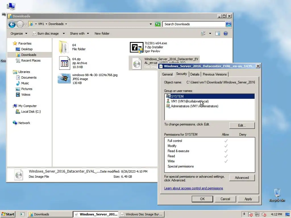Select the 7z2301-x64.exe installer icon
Image resolution: width=291 pixels, height=218 pixels.
[136, 47]
